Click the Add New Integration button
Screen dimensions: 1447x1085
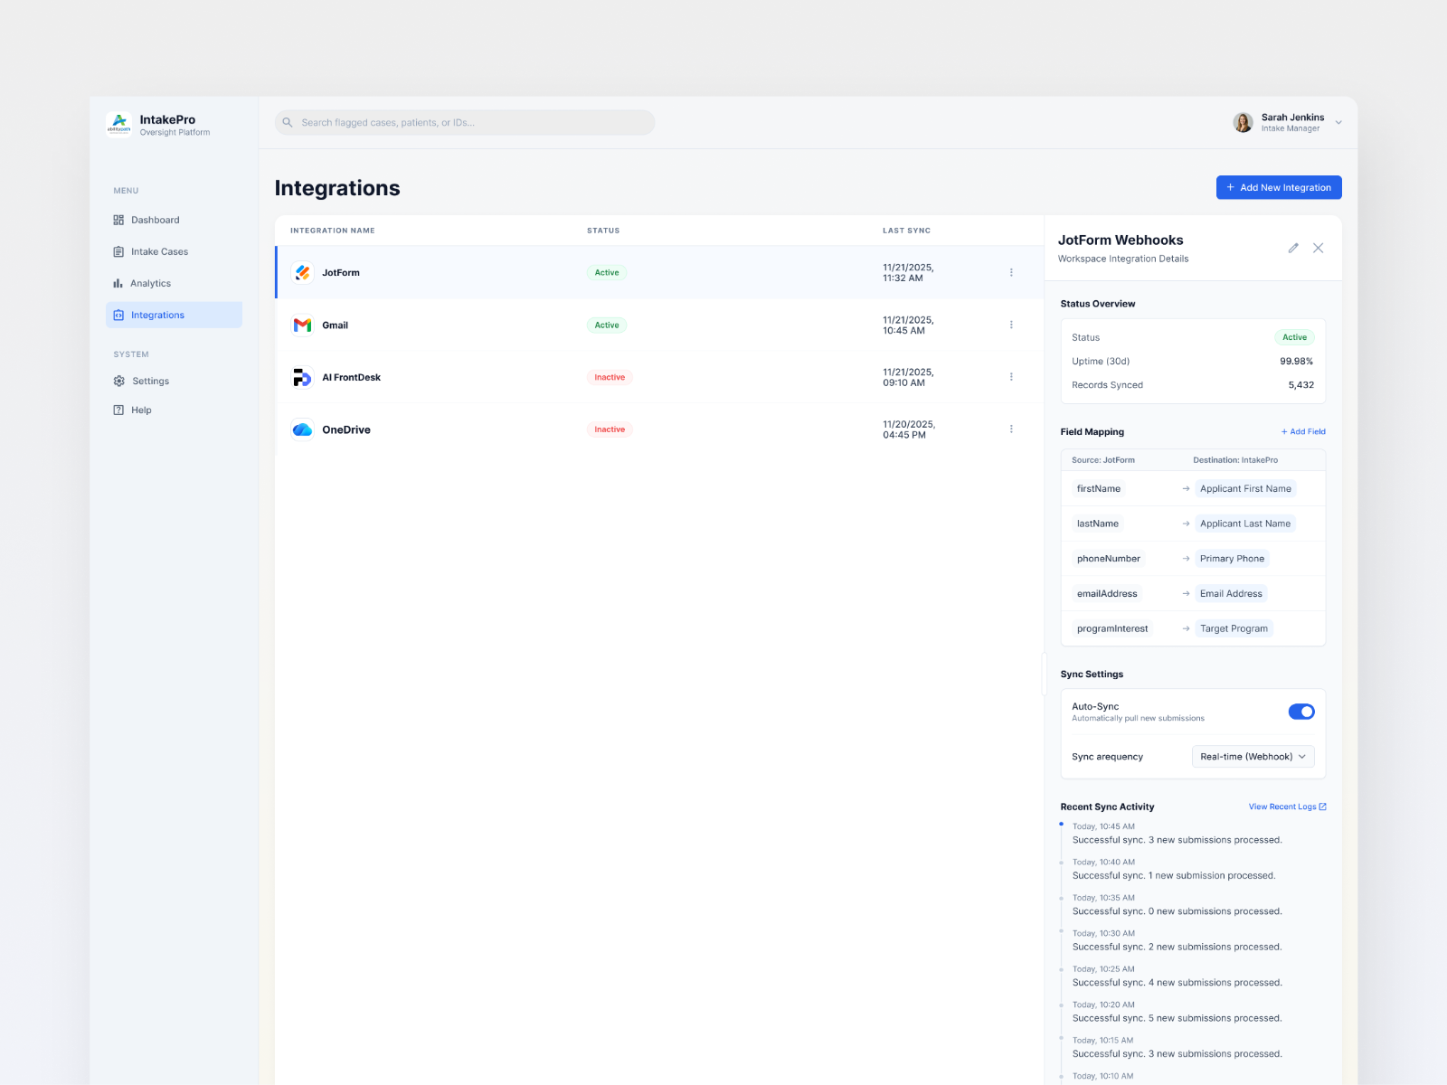click(x=1279, y=187)
